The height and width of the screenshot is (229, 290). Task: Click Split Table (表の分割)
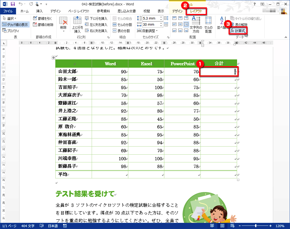[x=121, y=31]
